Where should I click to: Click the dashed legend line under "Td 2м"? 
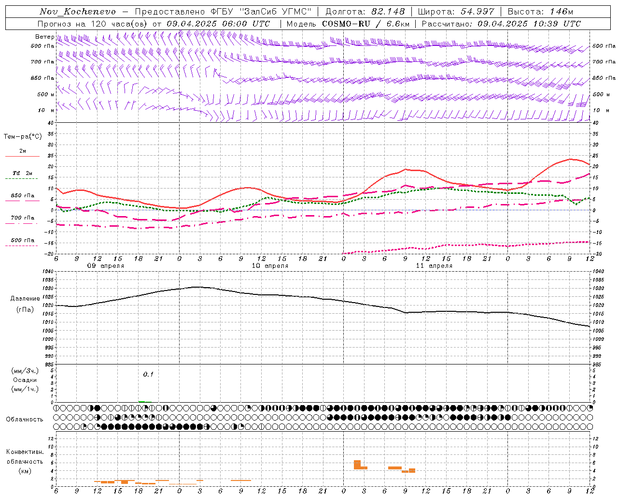pos(22,179)
